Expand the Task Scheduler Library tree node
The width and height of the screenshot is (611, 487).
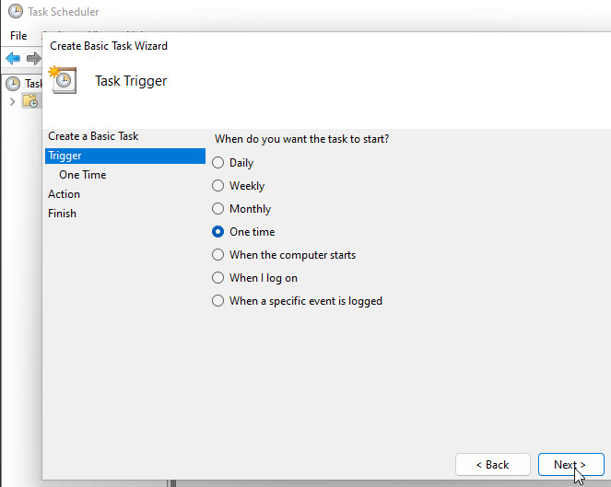tap(12, 101)
